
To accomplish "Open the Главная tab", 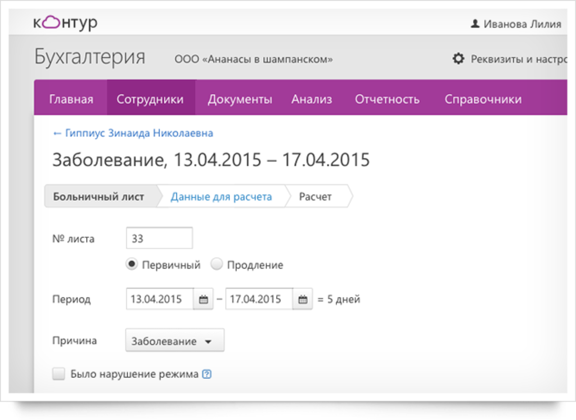I will pos(71,100).
